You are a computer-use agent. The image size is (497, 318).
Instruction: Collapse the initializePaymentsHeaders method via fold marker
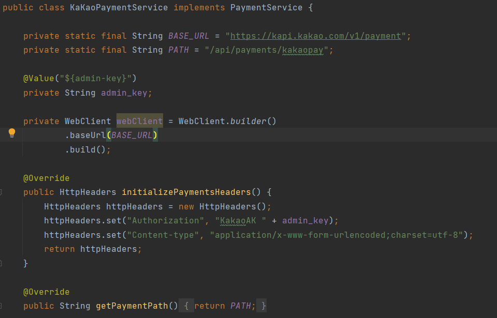point(1,192)
